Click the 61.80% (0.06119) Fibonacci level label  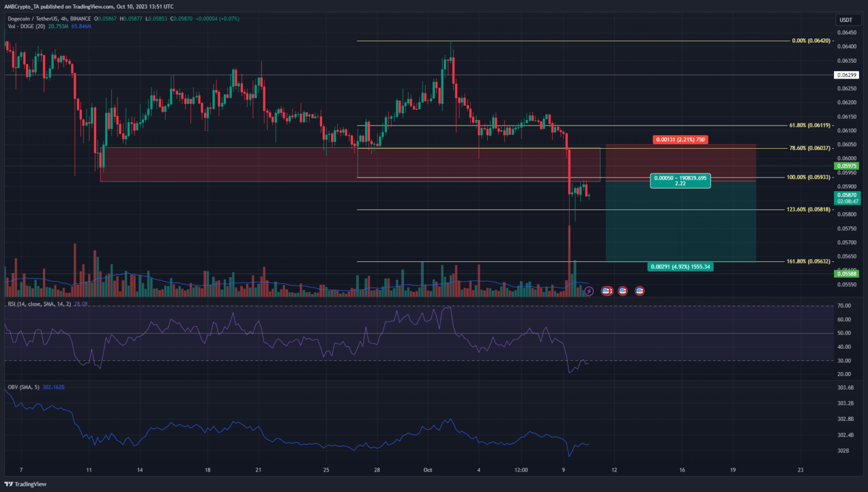click(810, 126)
